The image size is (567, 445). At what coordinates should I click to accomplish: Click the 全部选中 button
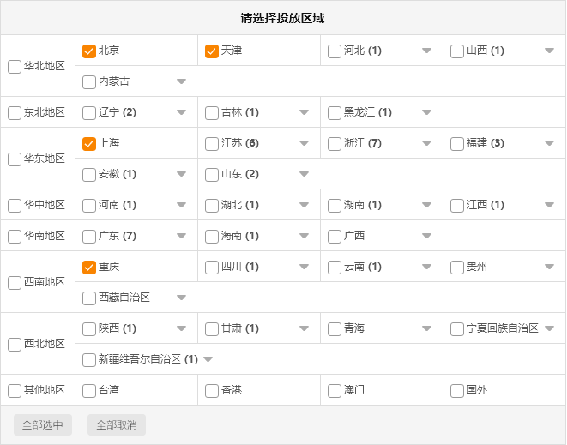tap(43, 424)
